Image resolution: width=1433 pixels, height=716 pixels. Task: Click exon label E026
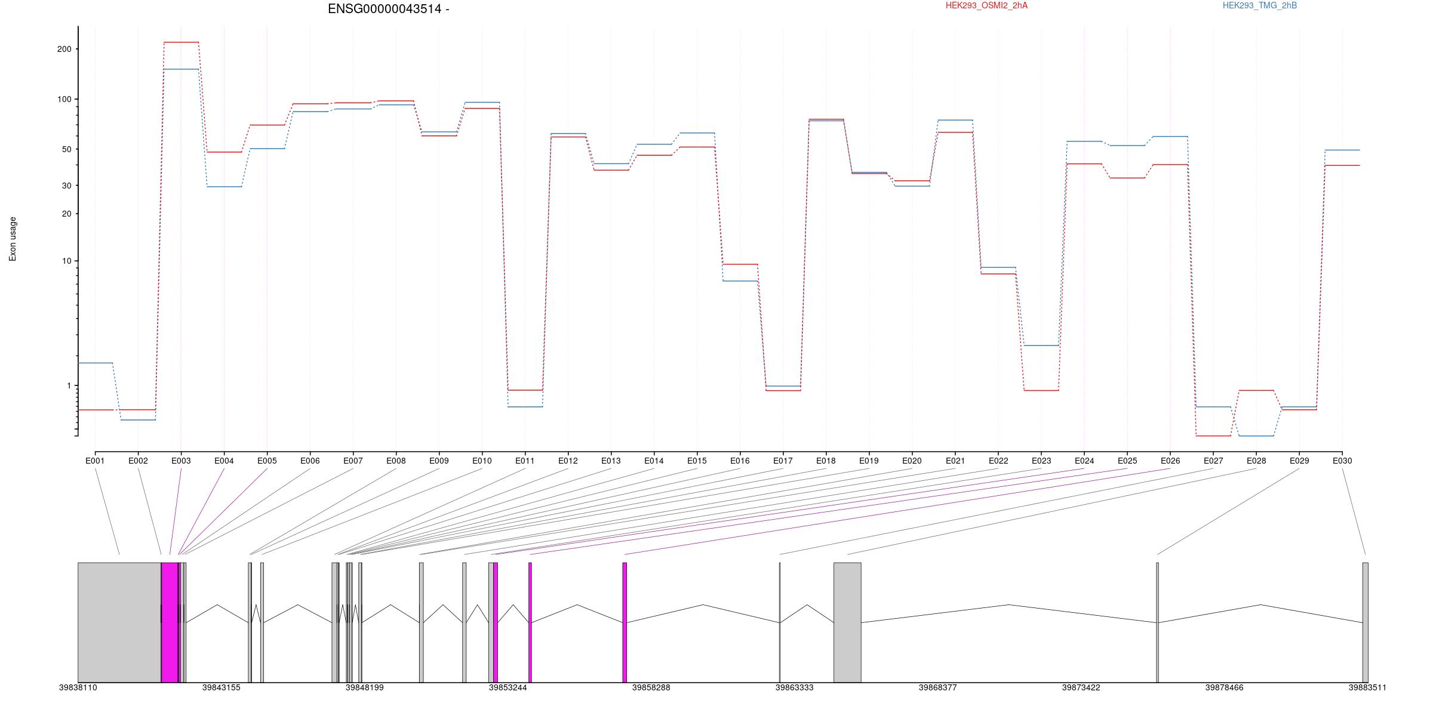[1170, 461]
